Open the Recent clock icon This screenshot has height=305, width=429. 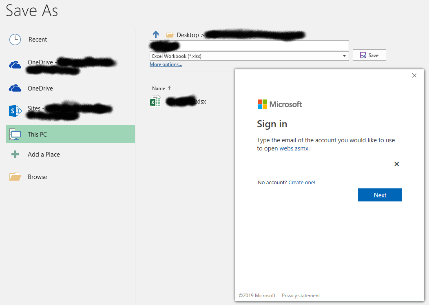15,40
